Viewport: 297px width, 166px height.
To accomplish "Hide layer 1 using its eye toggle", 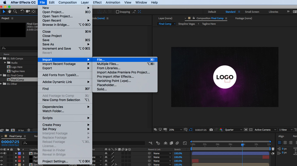I will [2, 153].
